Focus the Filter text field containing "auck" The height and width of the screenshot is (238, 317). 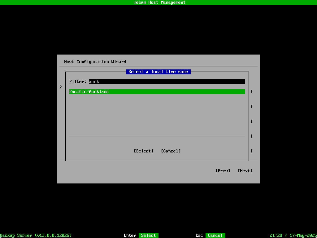(167, 82)
